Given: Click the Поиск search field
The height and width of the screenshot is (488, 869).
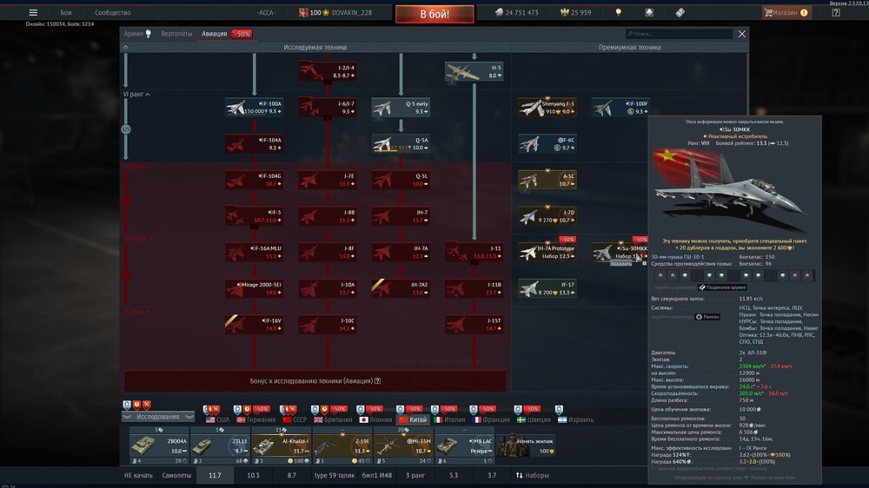Looking at the screenshot, I should (679, 34).
